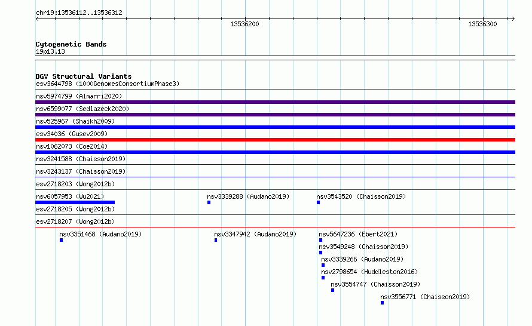
Task: Click the nsv3556771 (Chaisson2019) blue marker
Action: (x=383, y=303)
